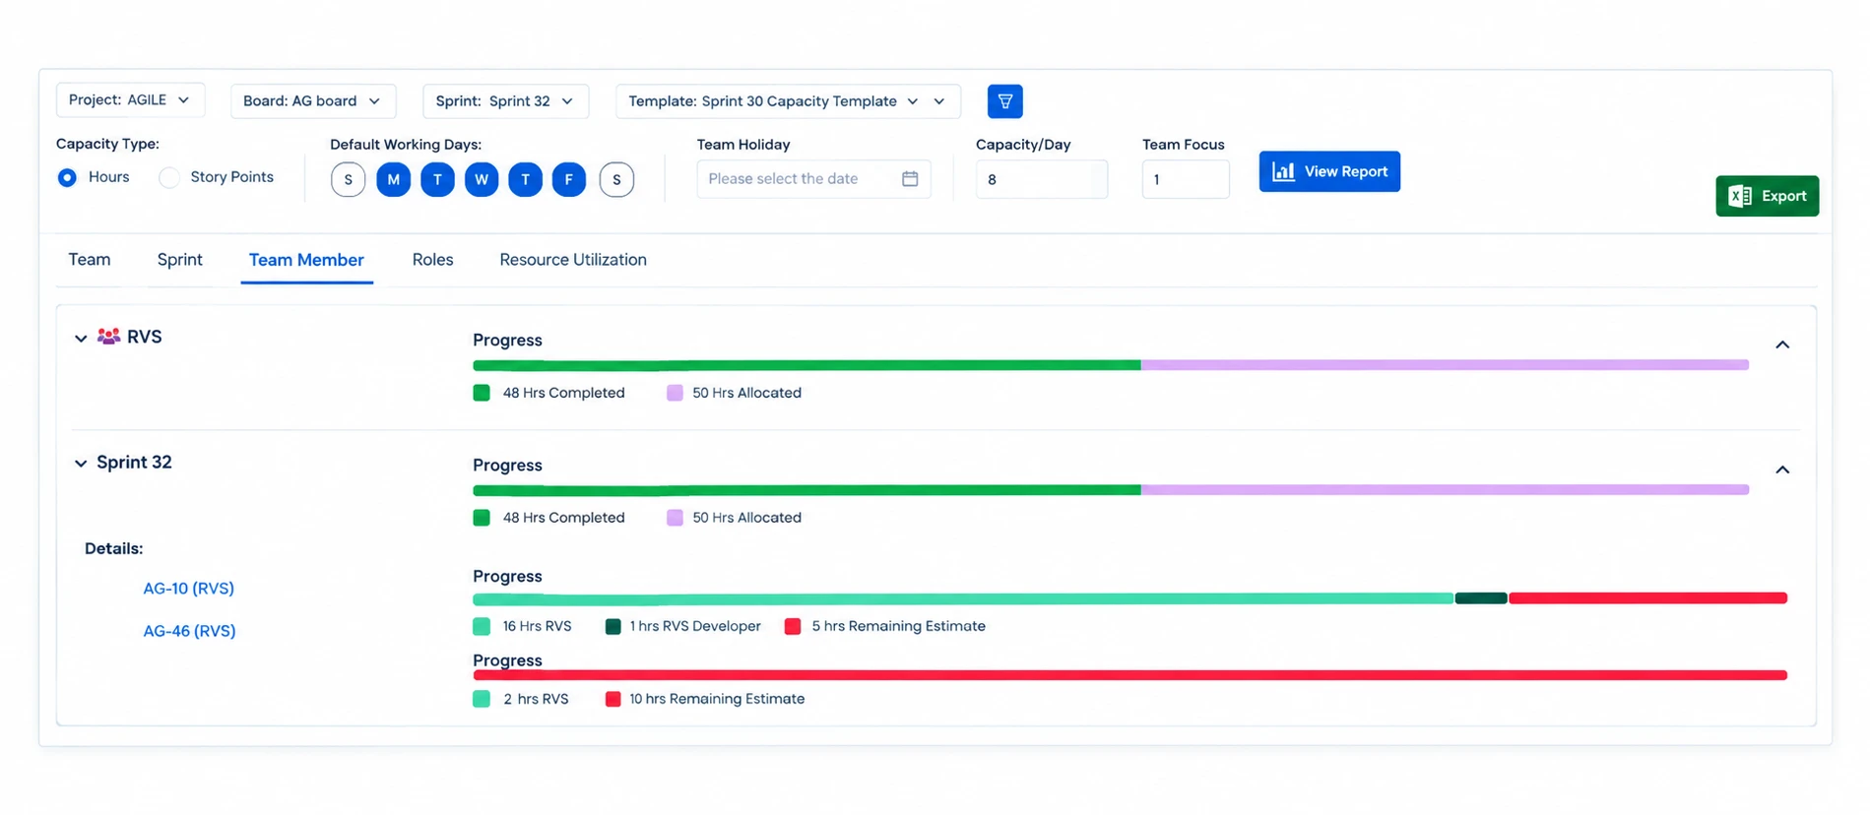Open the Board: AG board dropdown
1870x815 pixels.
313,101
